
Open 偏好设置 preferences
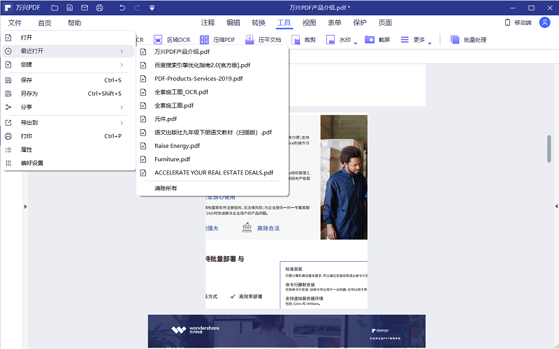(x=68, y=163)
